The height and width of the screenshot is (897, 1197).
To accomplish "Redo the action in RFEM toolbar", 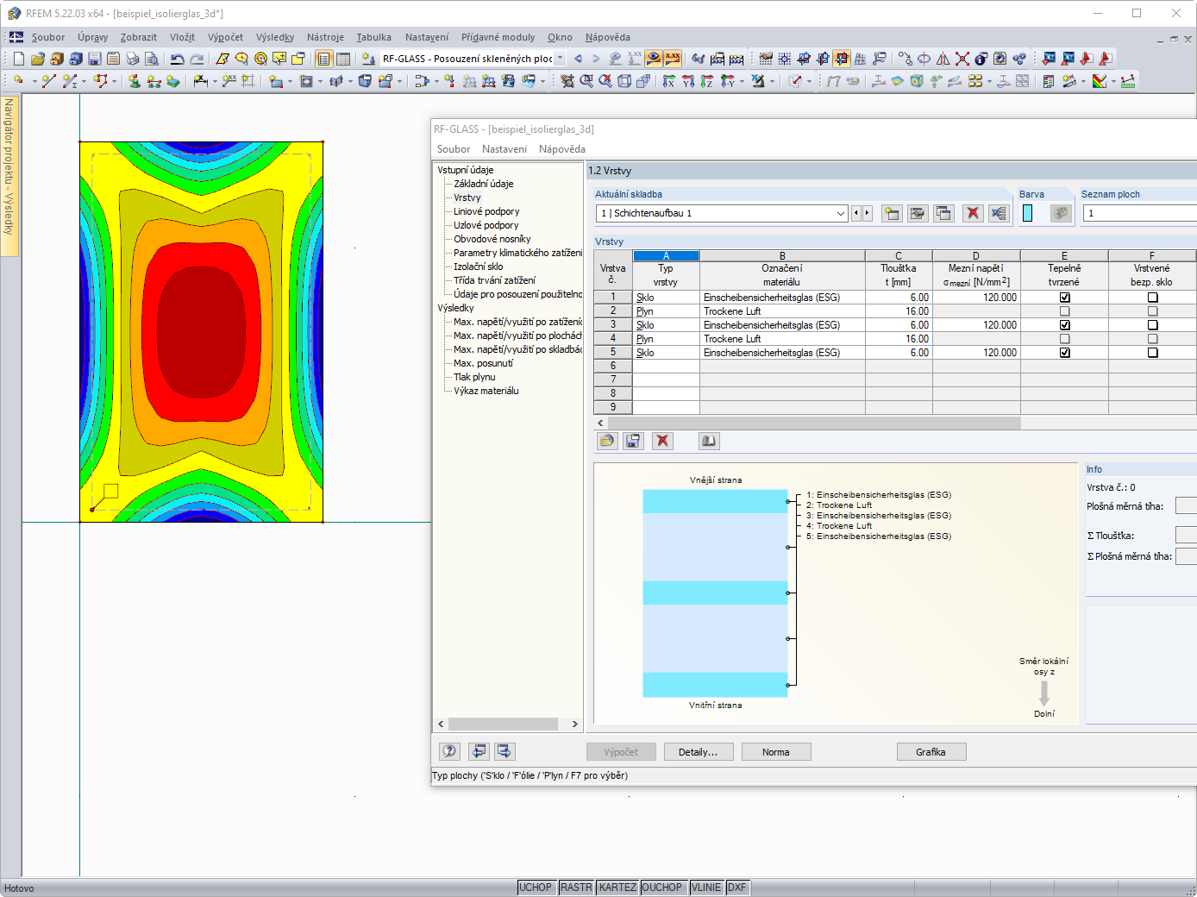I will click(197, 59).
